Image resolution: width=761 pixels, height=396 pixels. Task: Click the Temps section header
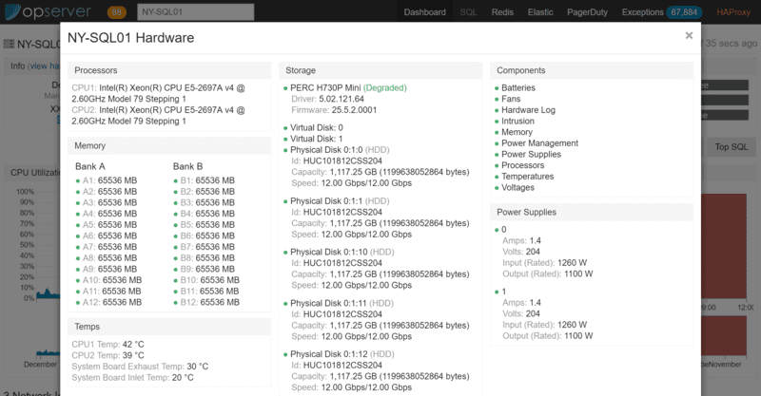coord(169,327)
